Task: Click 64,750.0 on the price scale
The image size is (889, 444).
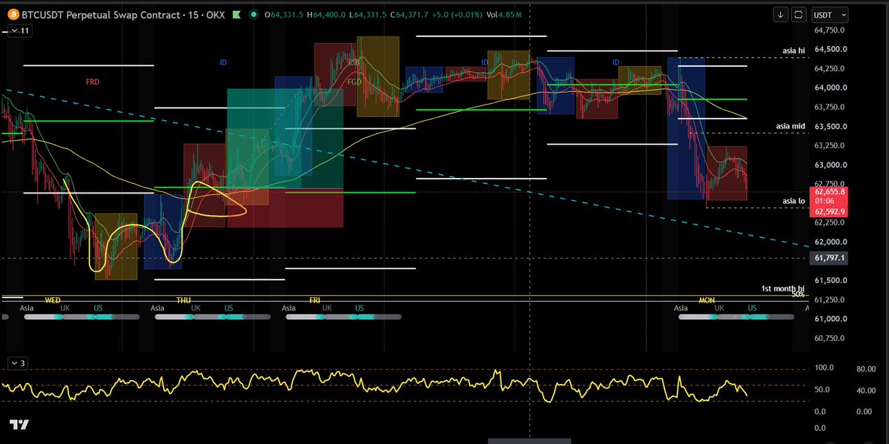Action: pyautogui.click(x=830, y=30)
